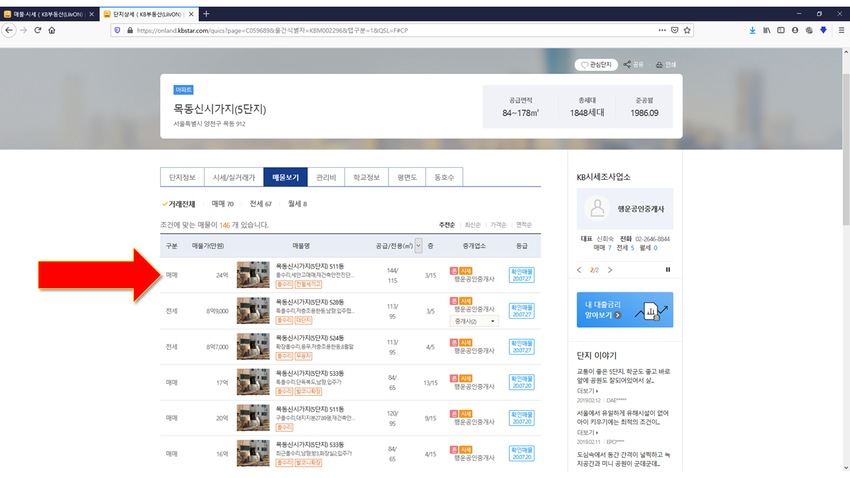Filter listings by 월세 8
Viewport: 850px width, 478px height.
297,204
